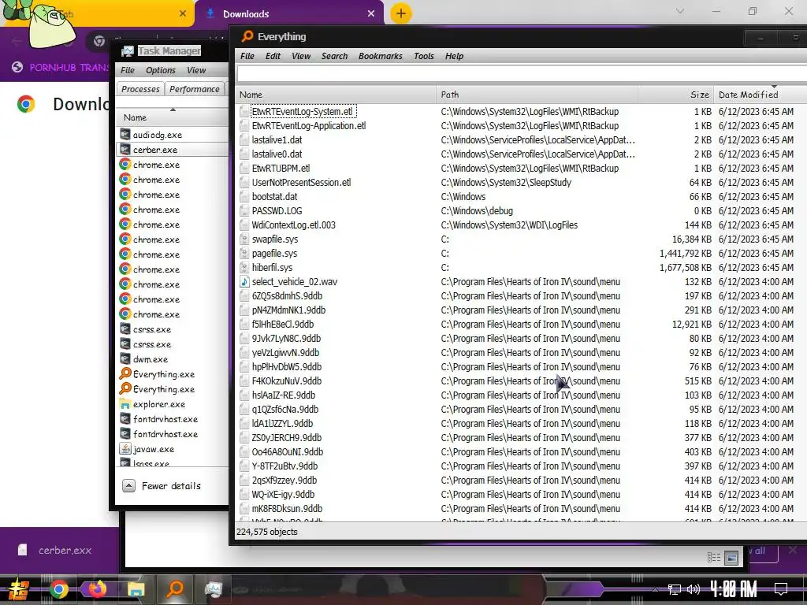Select the Oo46A8OuNI.9ddb file
The height and width of the screenshot is (605, 807).
(287, 451)
